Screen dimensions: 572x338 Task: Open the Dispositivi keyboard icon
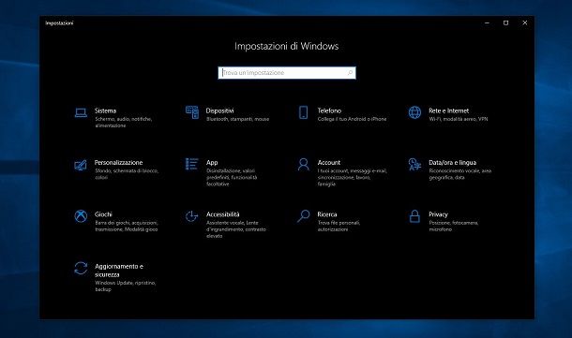[192, 112]
